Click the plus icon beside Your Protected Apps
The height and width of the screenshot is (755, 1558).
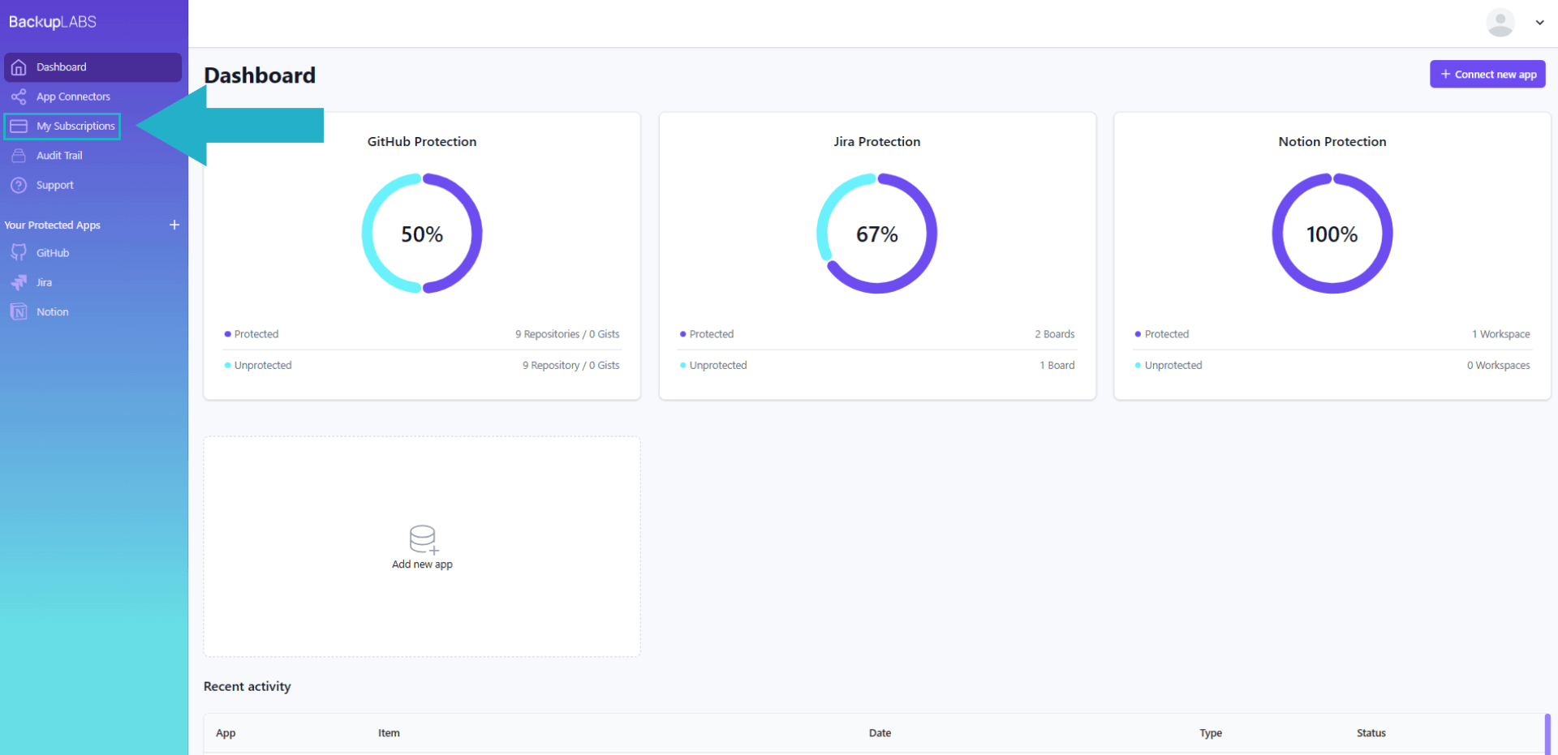pos(174,225)
